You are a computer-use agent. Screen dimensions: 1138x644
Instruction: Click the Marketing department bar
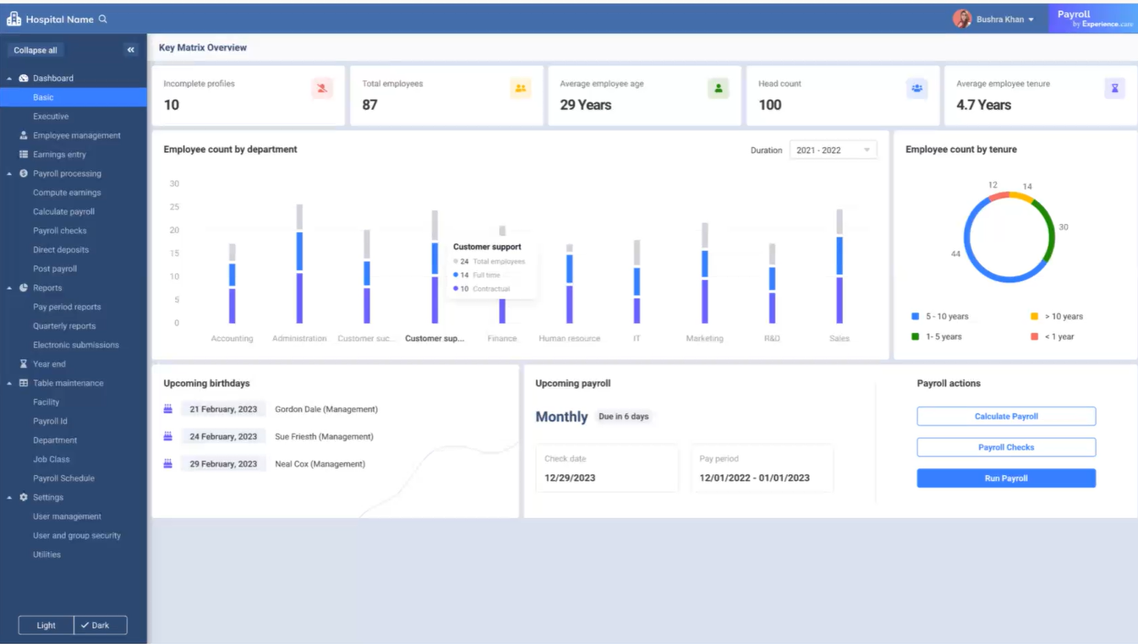point(705,273)
